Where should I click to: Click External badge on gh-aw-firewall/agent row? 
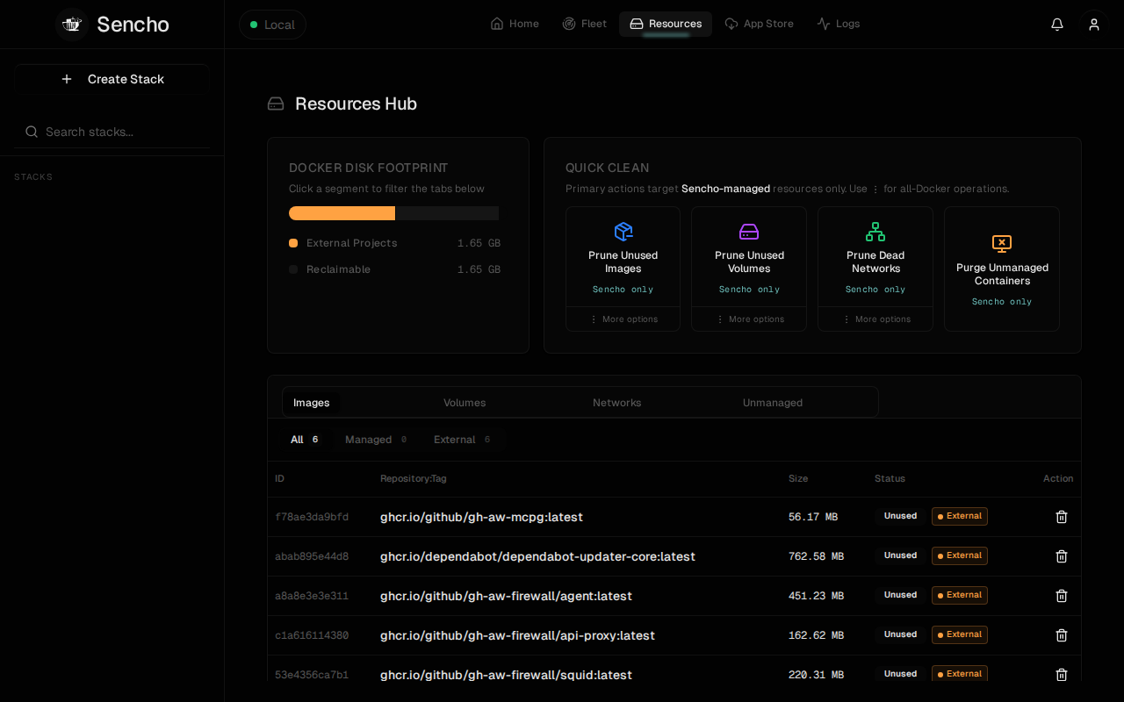pos(960,595)
